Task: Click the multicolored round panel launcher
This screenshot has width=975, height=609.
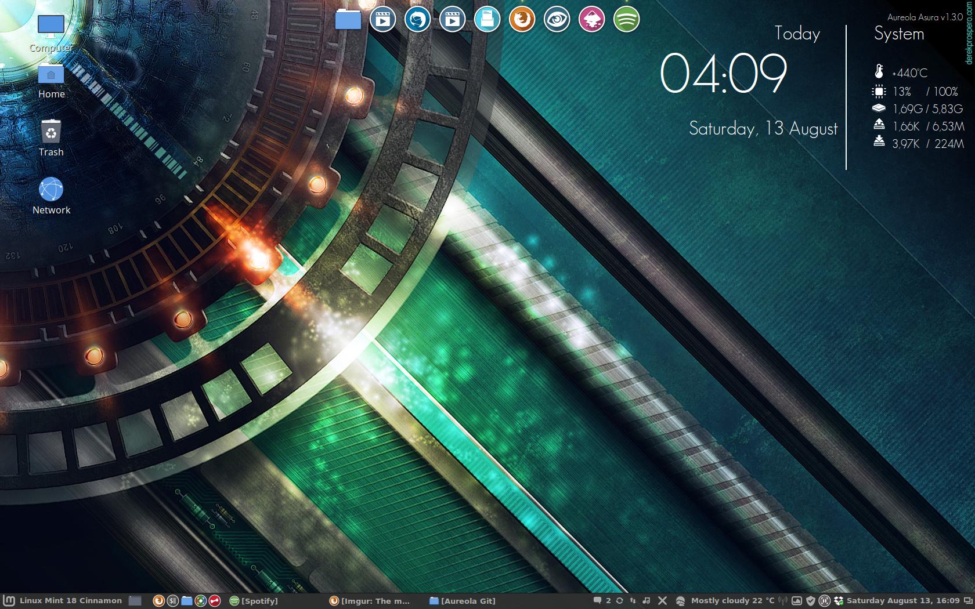Action: pyautogui.click(x=200, y=601)
